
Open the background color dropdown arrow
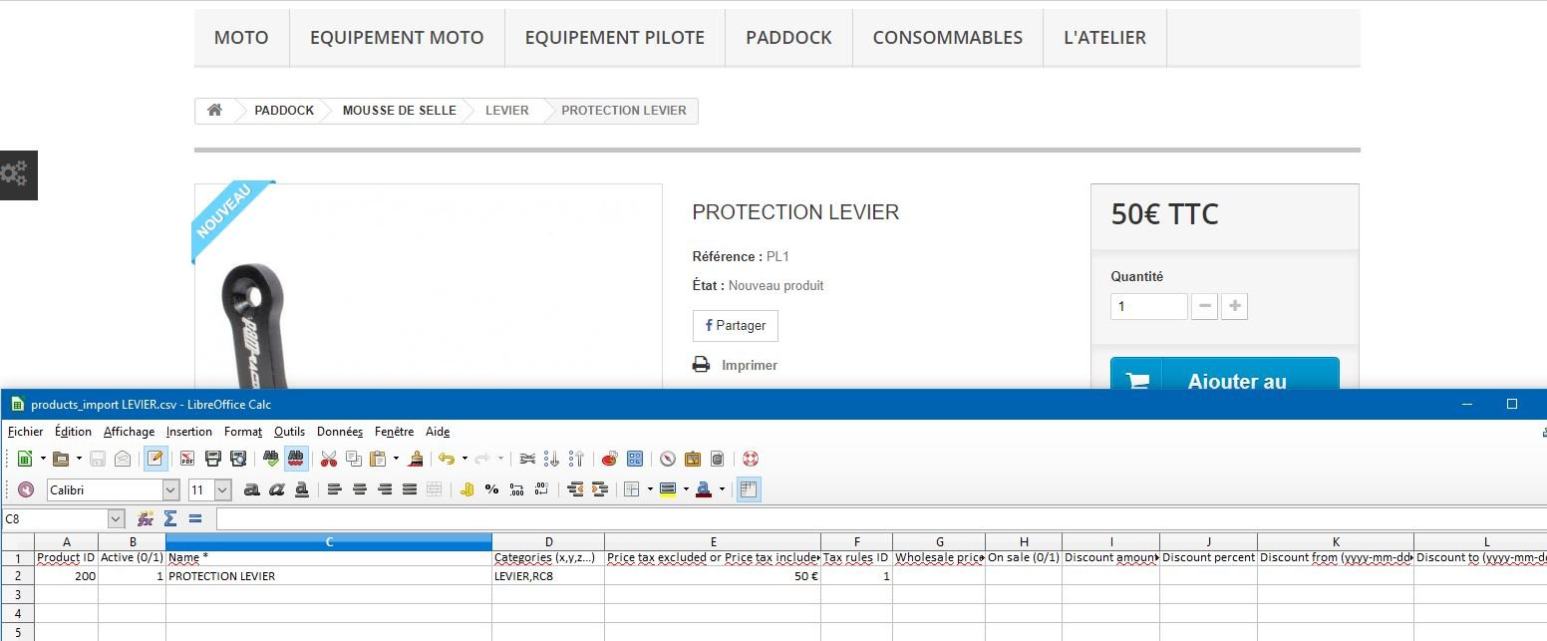[x=686, y=489]
